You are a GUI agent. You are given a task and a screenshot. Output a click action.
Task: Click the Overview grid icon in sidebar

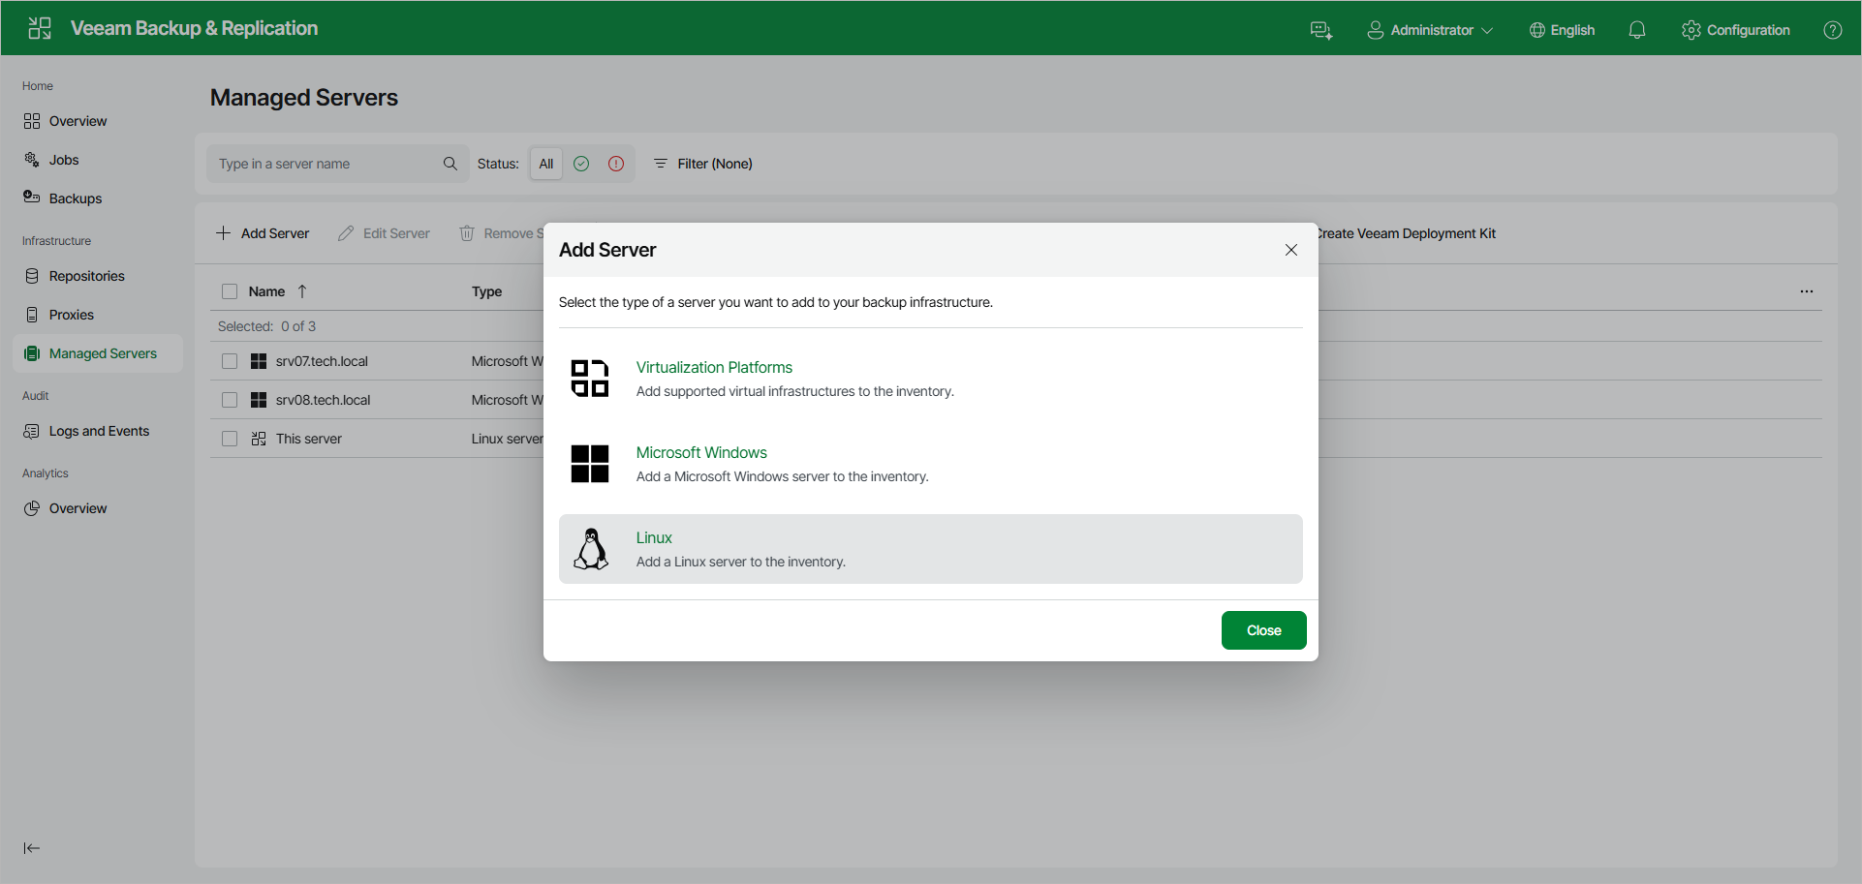(x=32, y=121)
